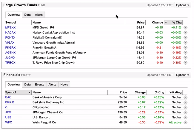Click 'Updated 17:55 EST' timestamp

pyautogui.click(x=160, y=5)
